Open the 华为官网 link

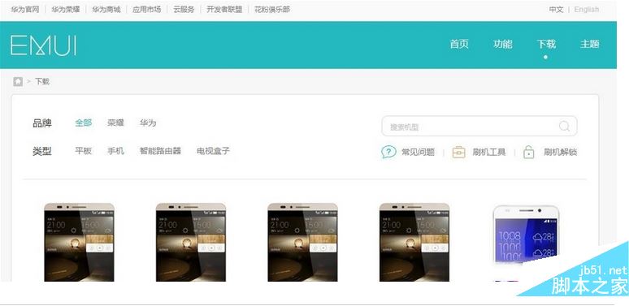(25, 9)
